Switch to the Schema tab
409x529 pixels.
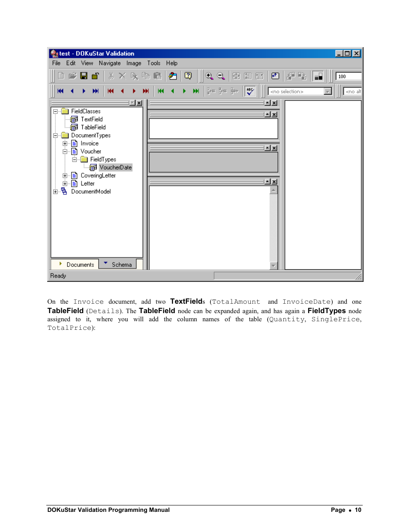(118, 264)
